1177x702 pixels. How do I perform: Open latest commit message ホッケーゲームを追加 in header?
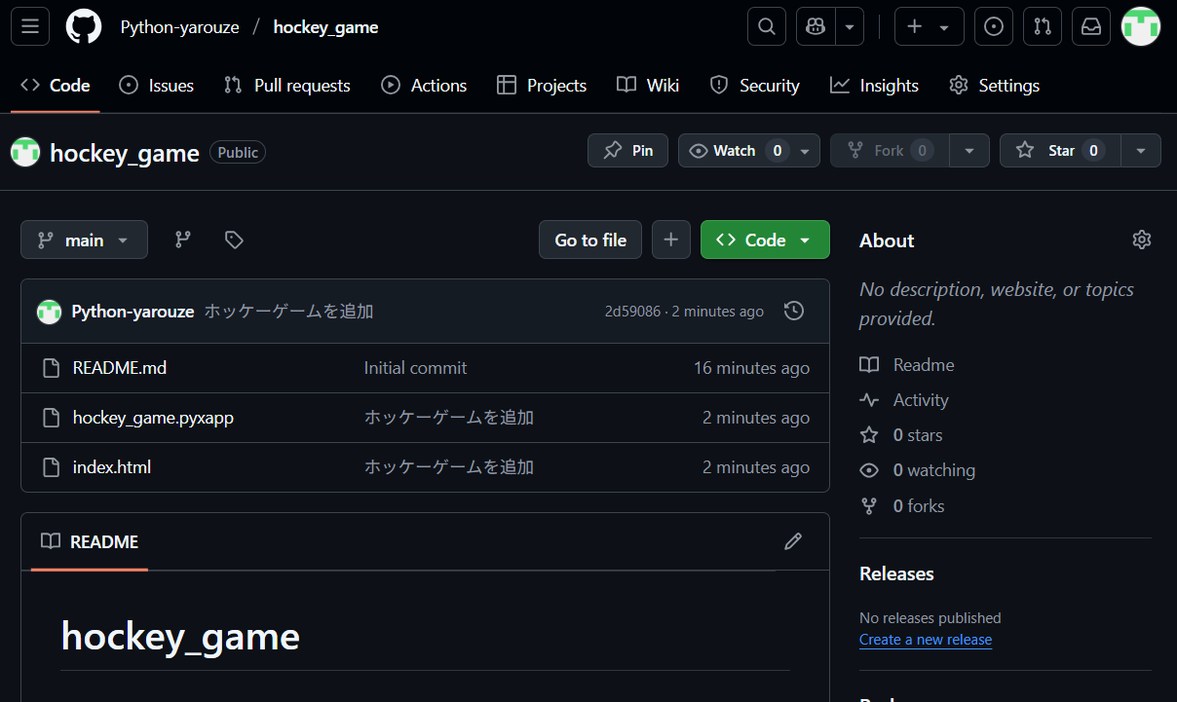(288, 312)
